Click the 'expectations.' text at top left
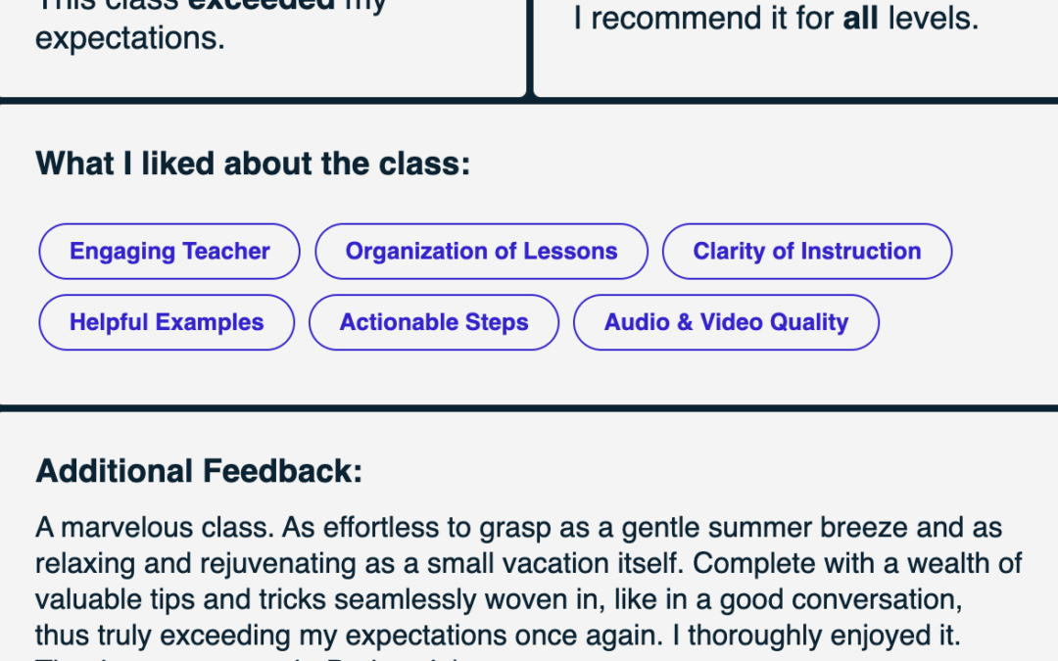The width and height of the screenshot is (1058, 661). pyautogui.click(x=130, y=38)
